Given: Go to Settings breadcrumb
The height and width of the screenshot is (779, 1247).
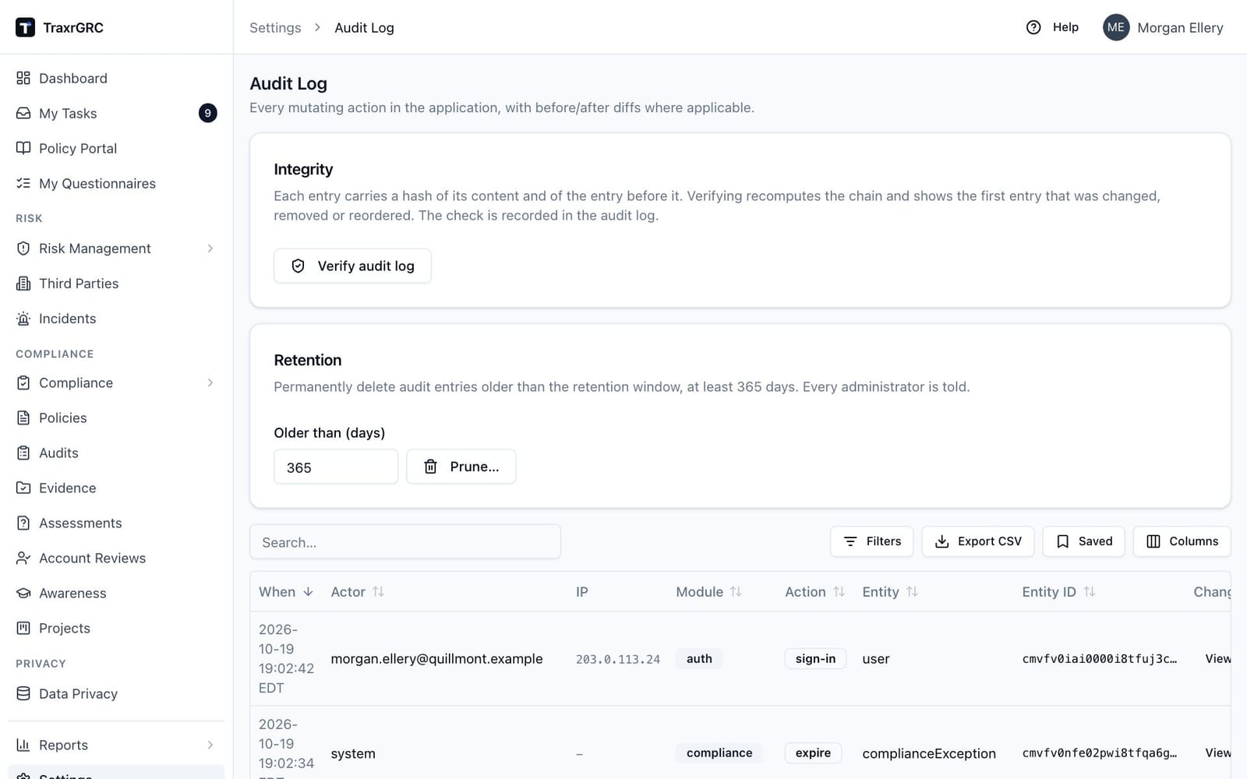Looking at the screenshot, I should pos(275,27).
